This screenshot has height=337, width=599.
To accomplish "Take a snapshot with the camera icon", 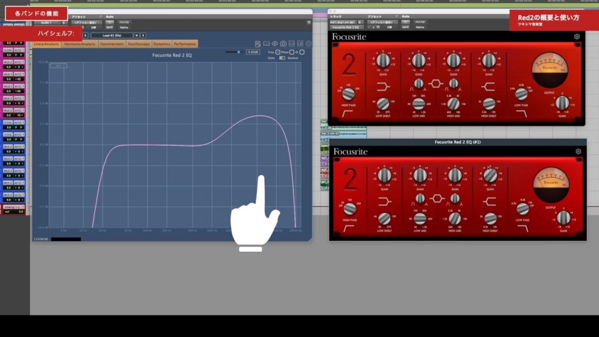I will [x=283, y=44].
